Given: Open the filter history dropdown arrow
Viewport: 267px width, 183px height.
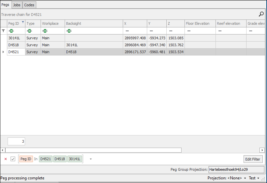Looking at the screenshot, I should [91, 159].
